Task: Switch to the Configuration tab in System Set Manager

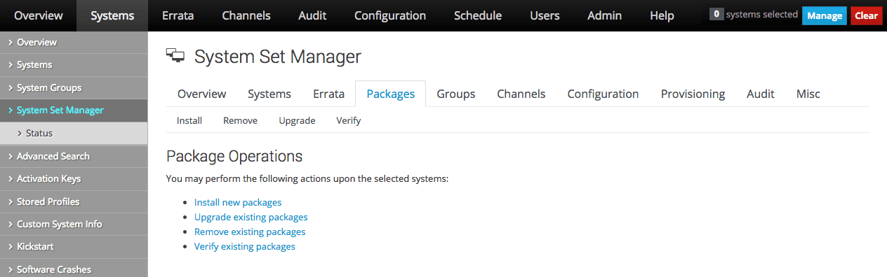Action: [603, 94]
